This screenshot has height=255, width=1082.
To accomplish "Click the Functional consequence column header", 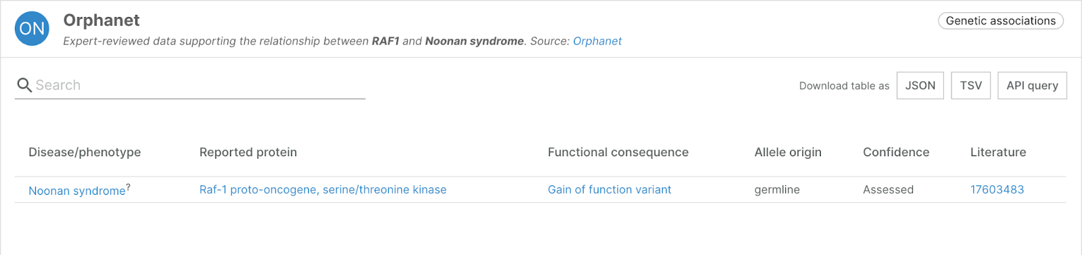I will (618, 152).
